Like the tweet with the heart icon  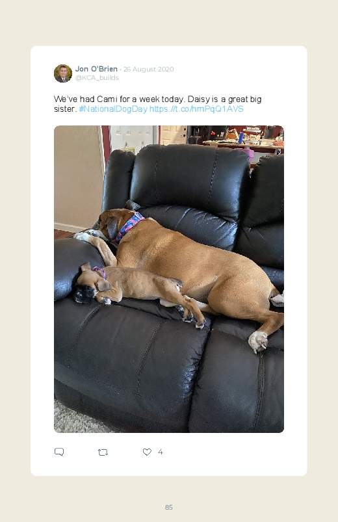pos(147,452)
